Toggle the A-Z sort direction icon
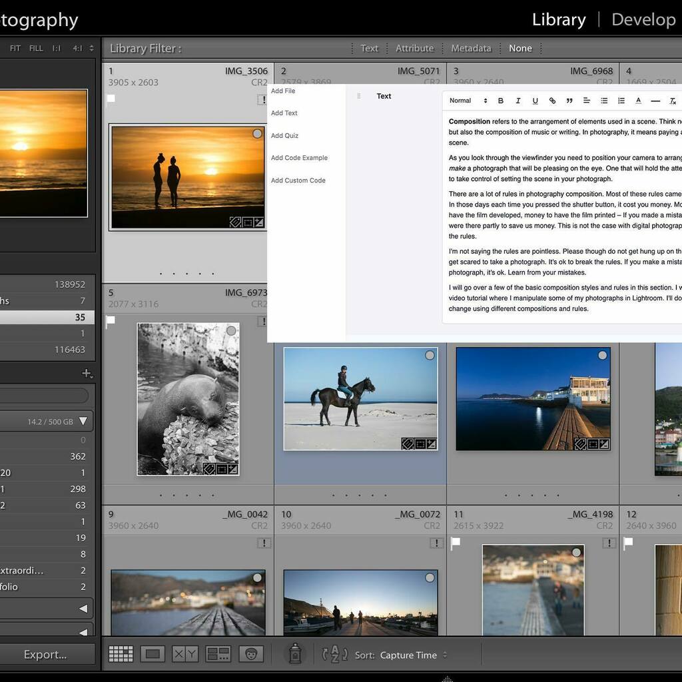Screen dimensions: 682x682 (x=335, y=654)
